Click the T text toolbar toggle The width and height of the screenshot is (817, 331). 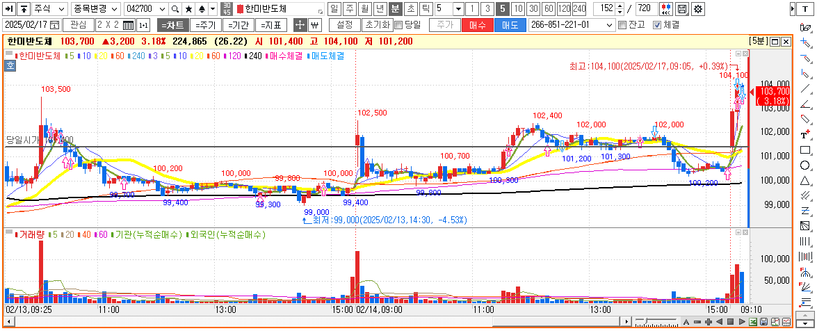805,9
